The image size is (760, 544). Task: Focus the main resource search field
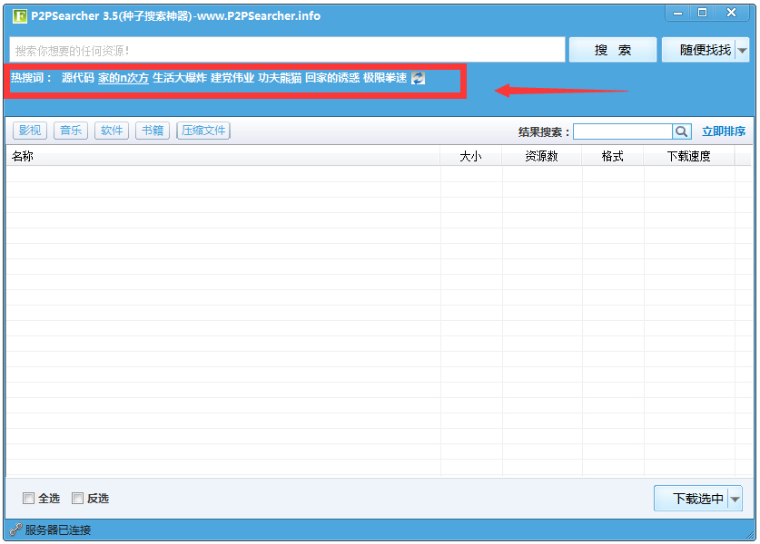coord(288,50)
